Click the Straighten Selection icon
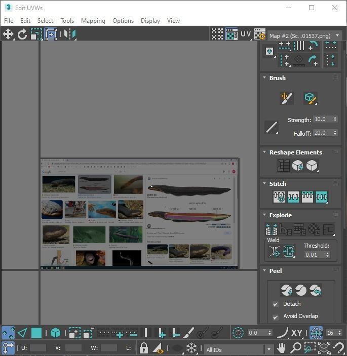Screen dimensions: 347x356 click(283, 165)
